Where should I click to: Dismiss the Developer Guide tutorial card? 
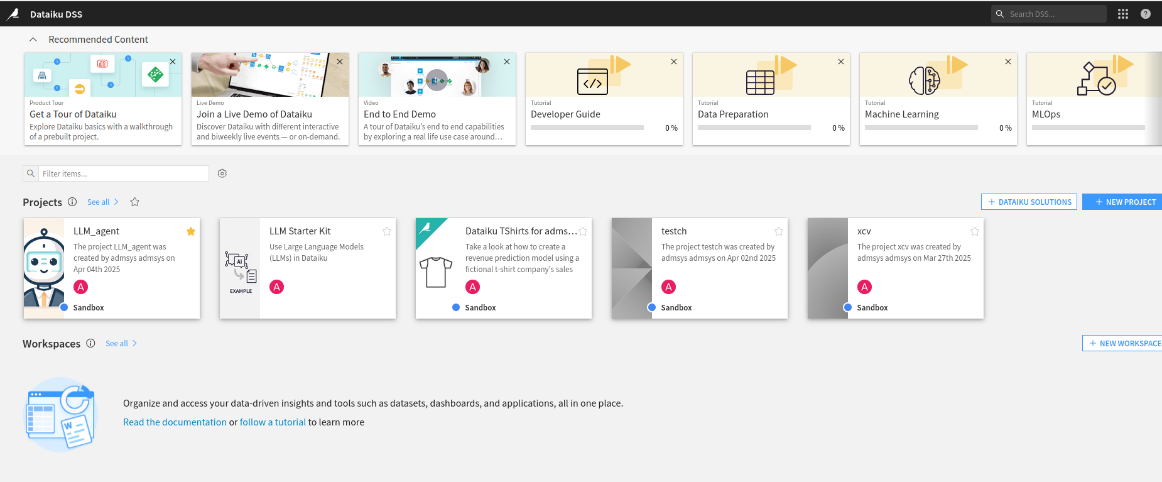(673, 62)
